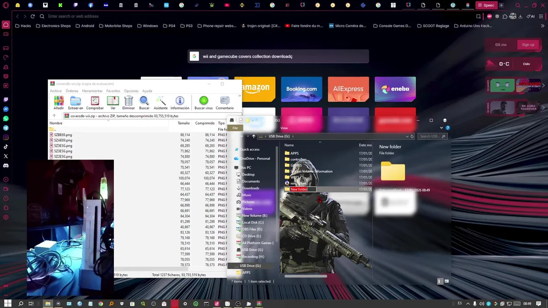The height and width of the screenshot is (308, 548).
Task: Open Ayuda menu in WinRAR
Action: (x=147, y=91)
